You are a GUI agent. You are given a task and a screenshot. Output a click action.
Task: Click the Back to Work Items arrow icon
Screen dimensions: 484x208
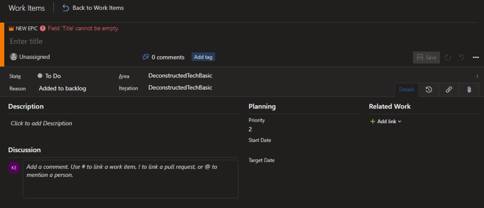66,8
